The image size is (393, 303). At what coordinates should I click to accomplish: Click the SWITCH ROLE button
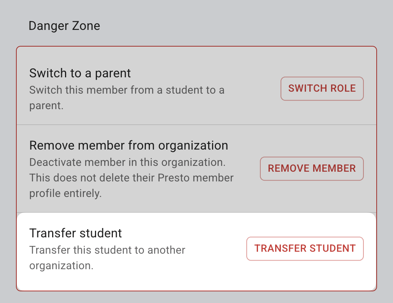point(322,89)
